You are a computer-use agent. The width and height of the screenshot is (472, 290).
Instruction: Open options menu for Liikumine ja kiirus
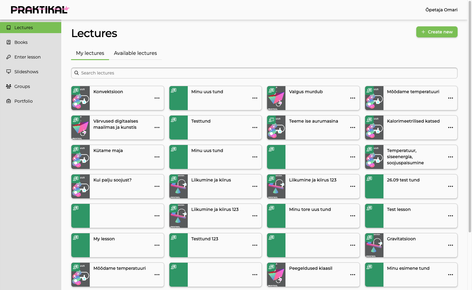point(255,186)
